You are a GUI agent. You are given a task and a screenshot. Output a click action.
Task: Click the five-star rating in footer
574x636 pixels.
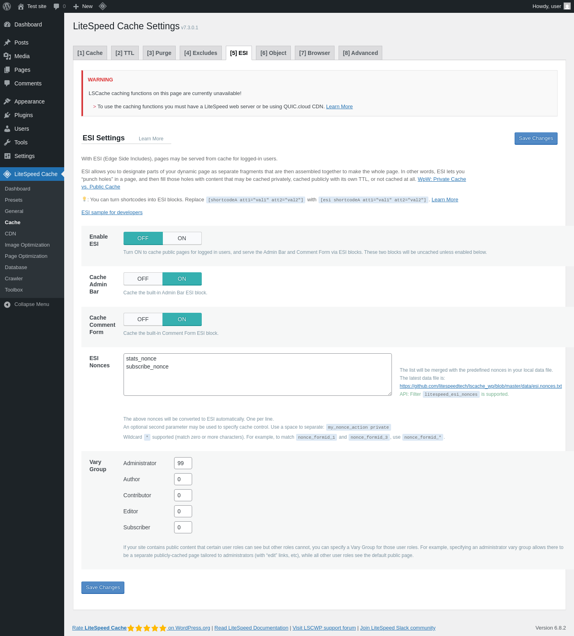pyautogui.click(x=147, y=628)
